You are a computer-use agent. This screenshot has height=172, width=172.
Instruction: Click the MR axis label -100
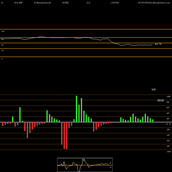(169, 152)
